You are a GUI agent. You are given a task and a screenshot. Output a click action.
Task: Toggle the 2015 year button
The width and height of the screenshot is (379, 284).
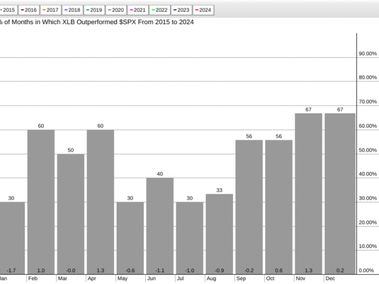[8, 10]
